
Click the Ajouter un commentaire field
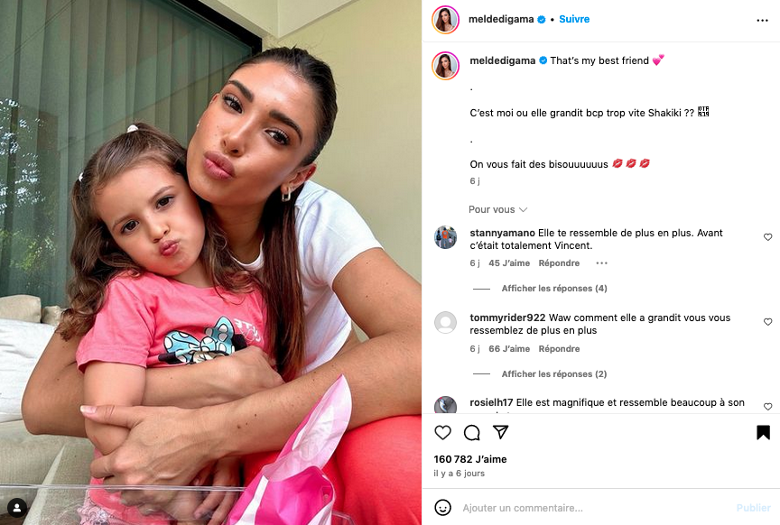(594, 508)
